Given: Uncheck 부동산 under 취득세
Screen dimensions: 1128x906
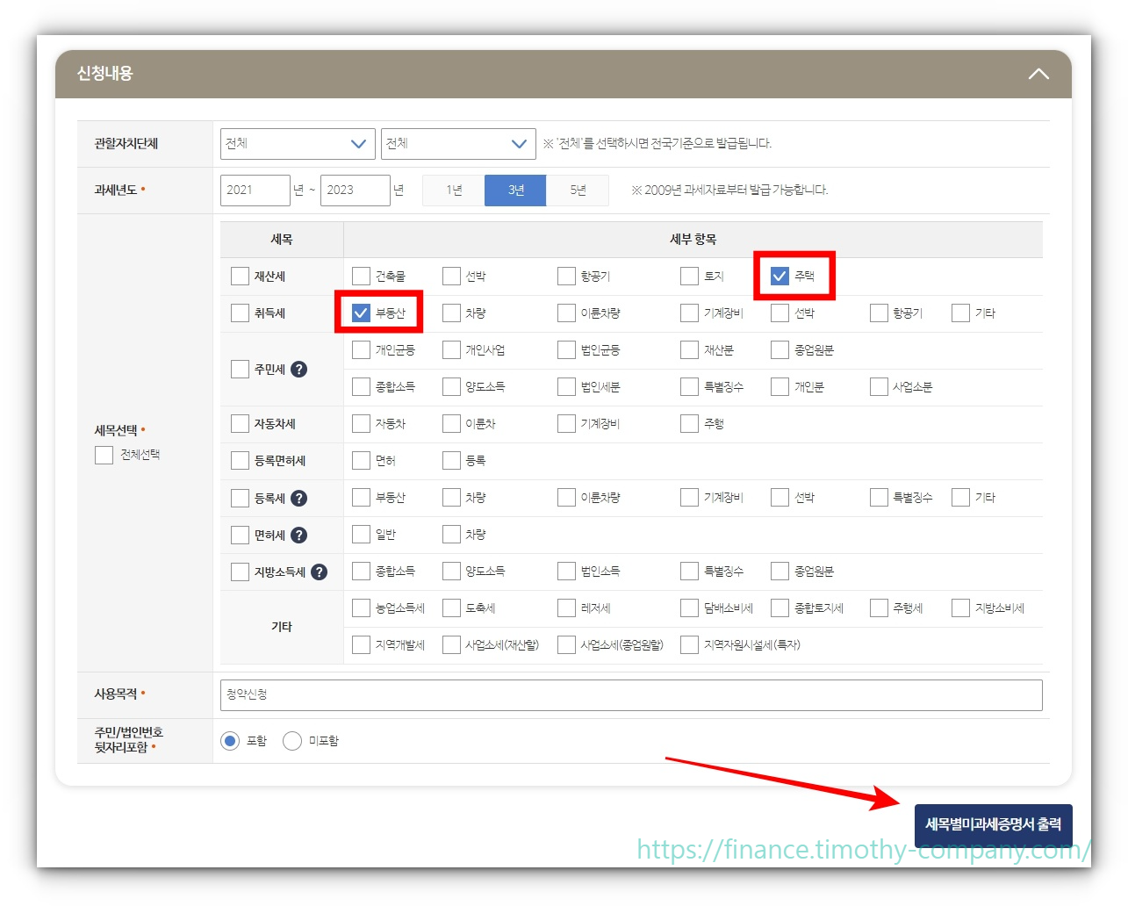Looking at the screenshot, I should coord(361,313).
